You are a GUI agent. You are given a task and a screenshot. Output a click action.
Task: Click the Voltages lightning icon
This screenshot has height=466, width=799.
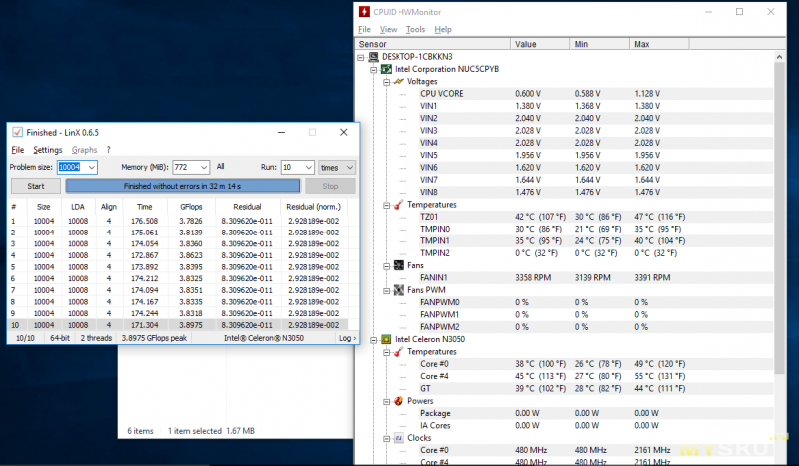[399, 81]
